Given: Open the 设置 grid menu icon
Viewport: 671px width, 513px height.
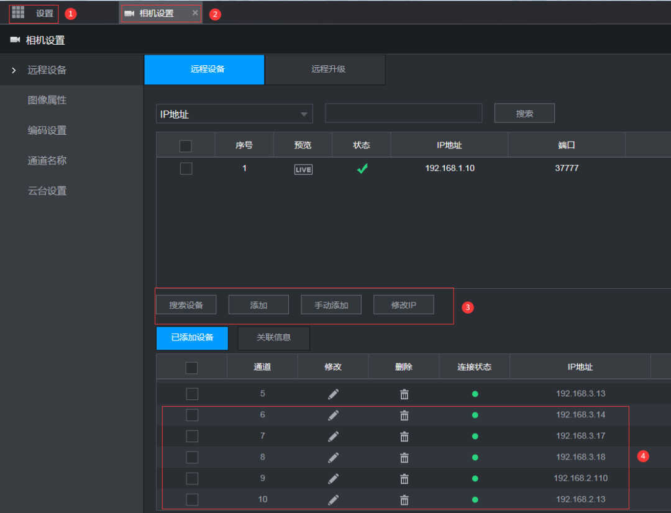Looking at the screenshot, I should 18,12.
